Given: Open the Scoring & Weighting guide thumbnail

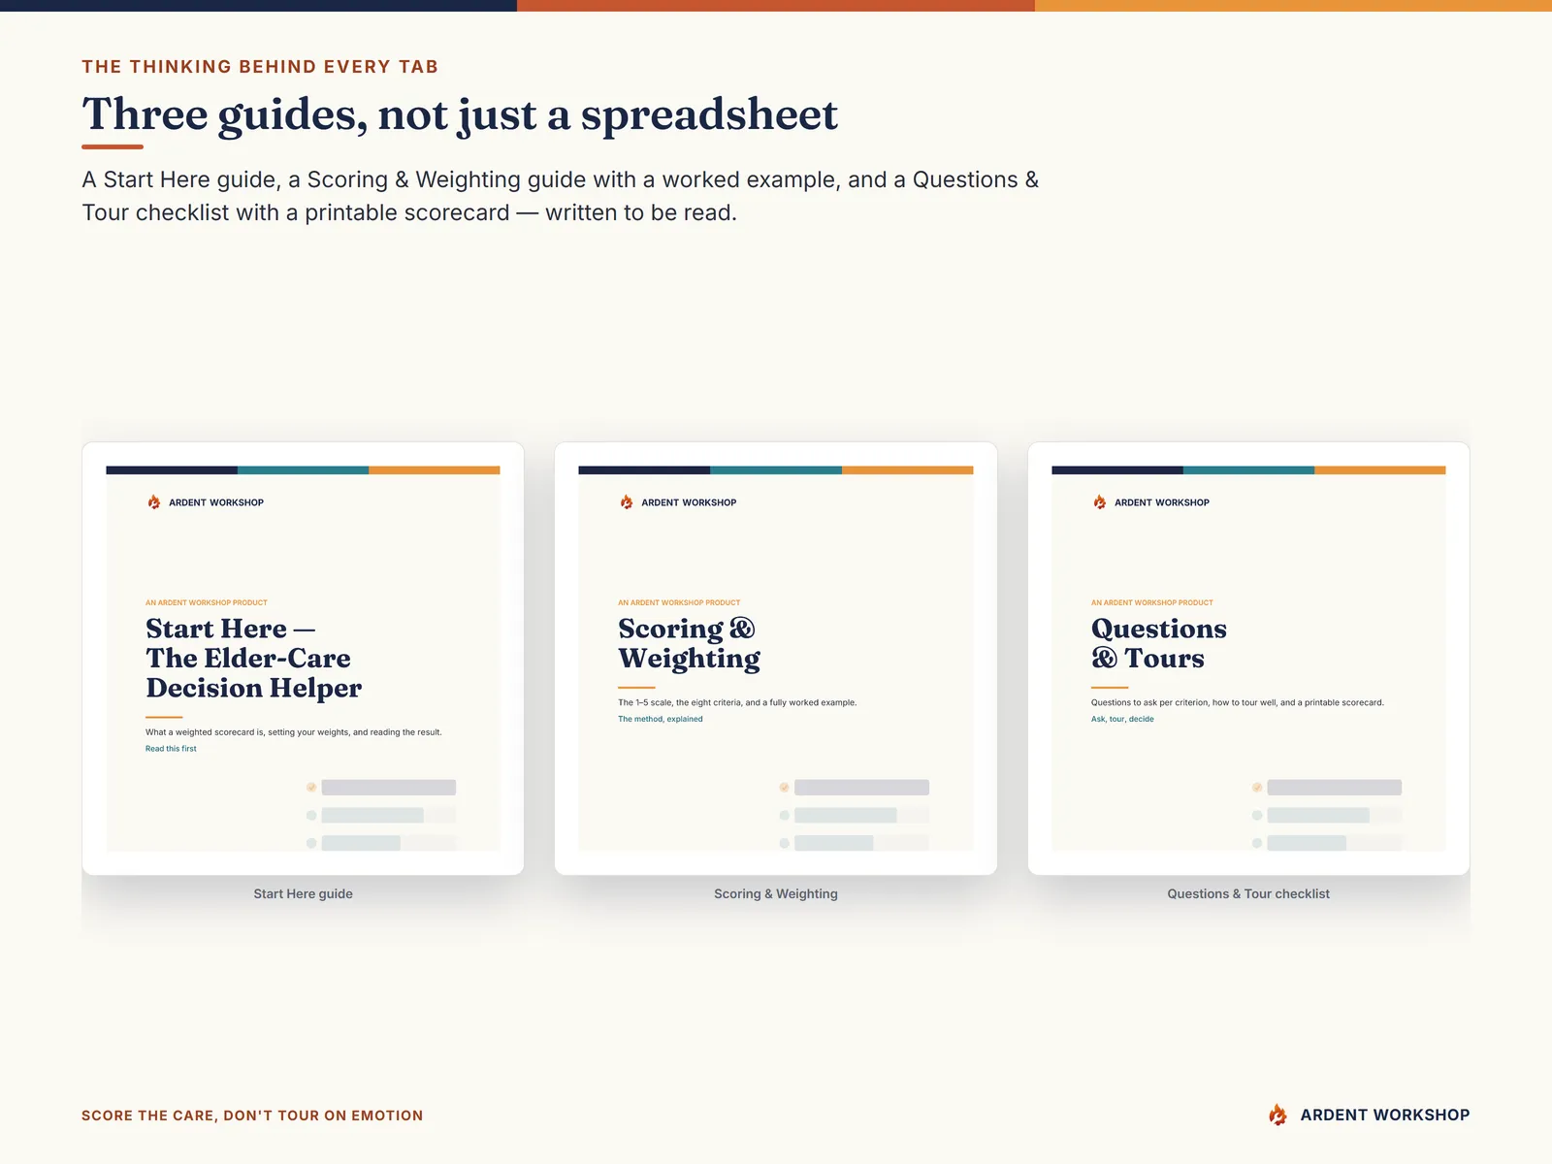Looking at the screenshot, I should [x=776, y=659].
